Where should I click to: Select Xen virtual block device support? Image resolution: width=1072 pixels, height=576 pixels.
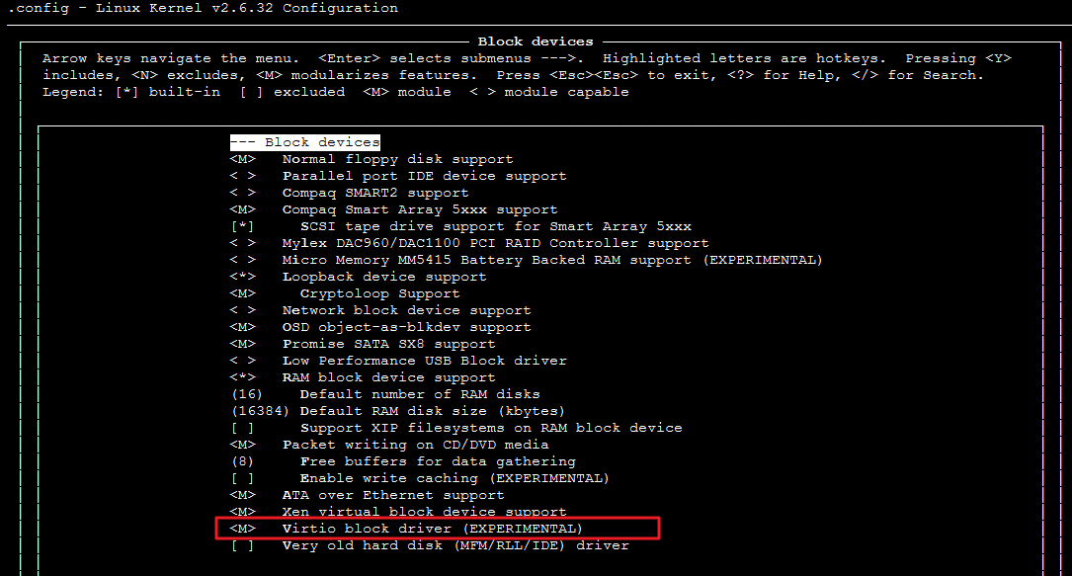(424, 512)
